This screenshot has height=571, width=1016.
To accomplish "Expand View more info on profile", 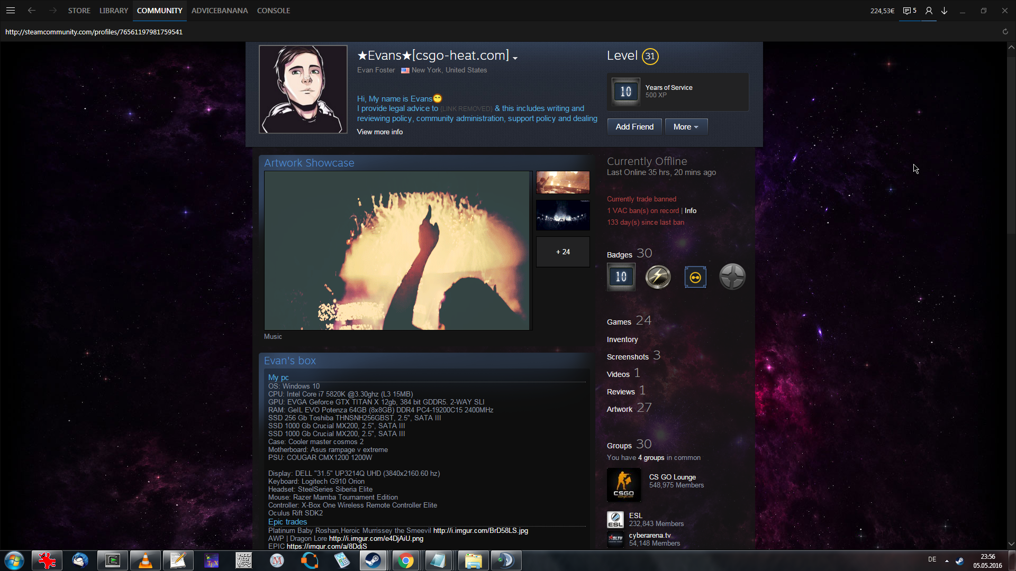I will 379,132.
